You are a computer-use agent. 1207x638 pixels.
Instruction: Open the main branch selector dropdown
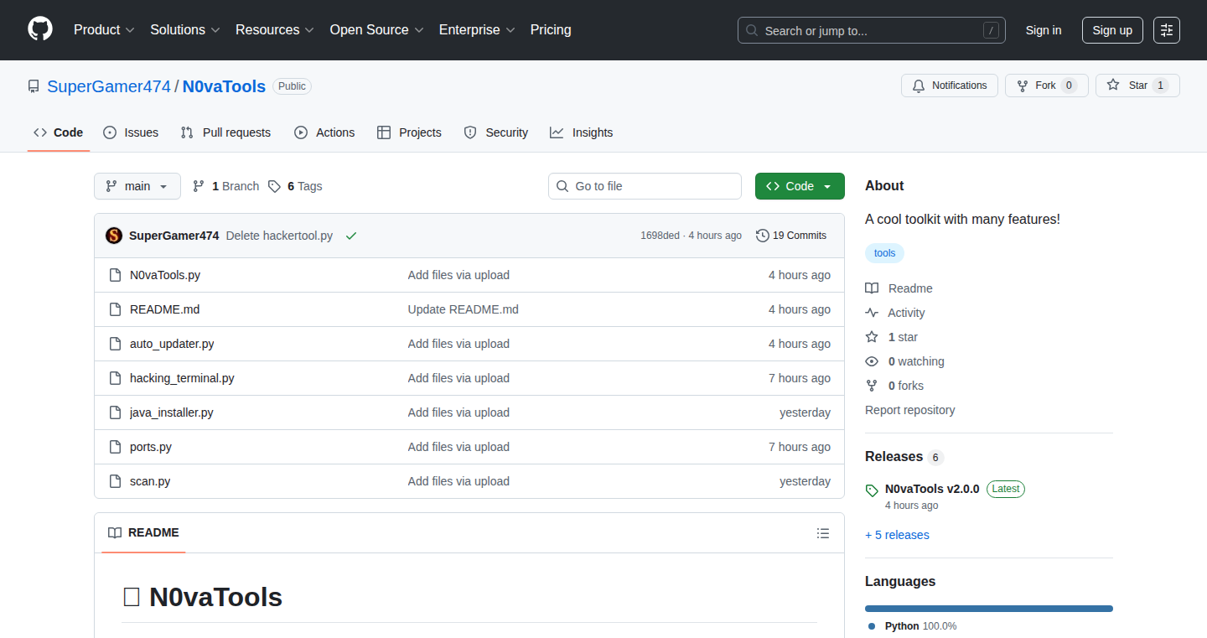(137, 186)
